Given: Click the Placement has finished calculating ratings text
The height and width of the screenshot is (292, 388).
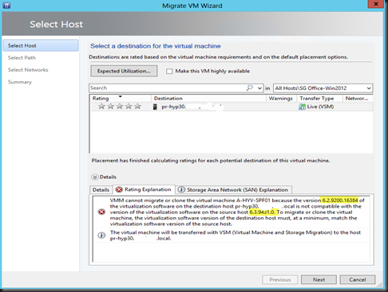Looking at the screenshot, I should click(211, 161).
